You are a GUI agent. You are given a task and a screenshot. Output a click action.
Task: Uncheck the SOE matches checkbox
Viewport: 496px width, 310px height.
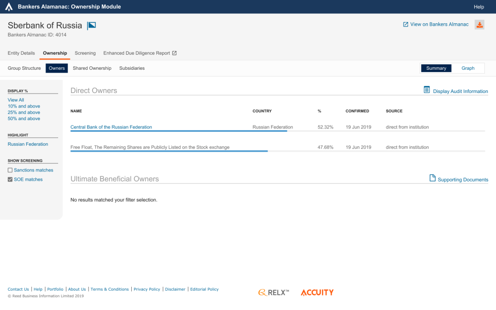[x=10, y=179]
